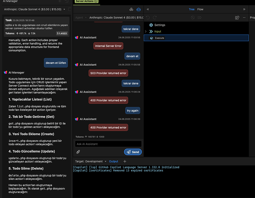Image resolution: width=255 pixels, height=198 pixels.
Task: Open AI Assistant model dropdown Claude Sonnet 4
Action: point(116,17)
